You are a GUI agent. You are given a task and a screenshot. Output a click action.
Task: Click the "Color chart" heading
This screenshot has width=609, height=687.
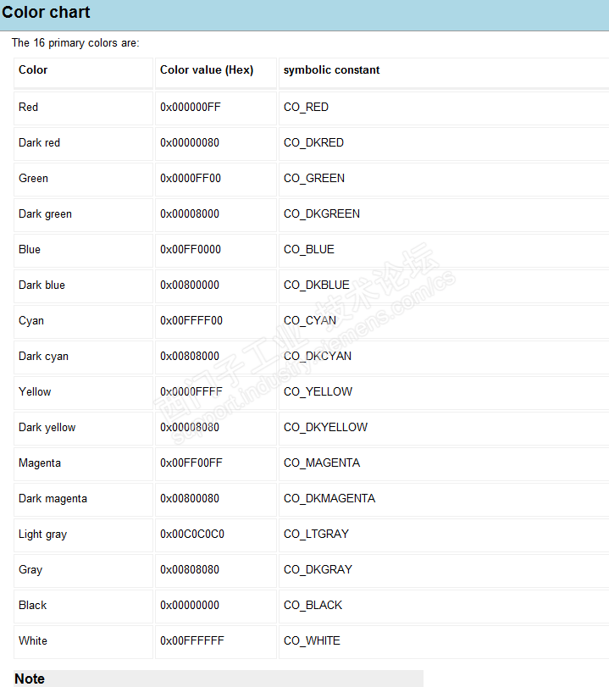[46, 13]
